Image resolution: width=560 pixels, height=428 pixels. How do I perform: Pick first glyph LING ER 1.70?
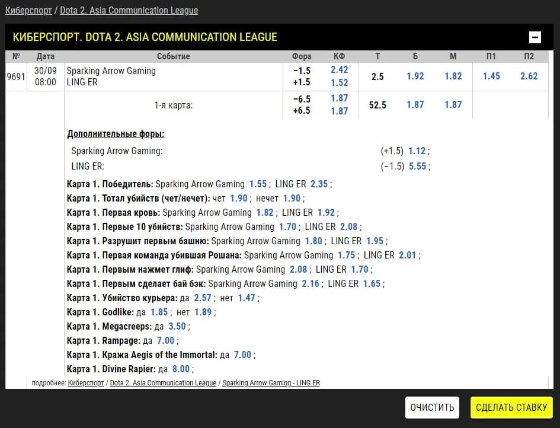coord(360,269)
